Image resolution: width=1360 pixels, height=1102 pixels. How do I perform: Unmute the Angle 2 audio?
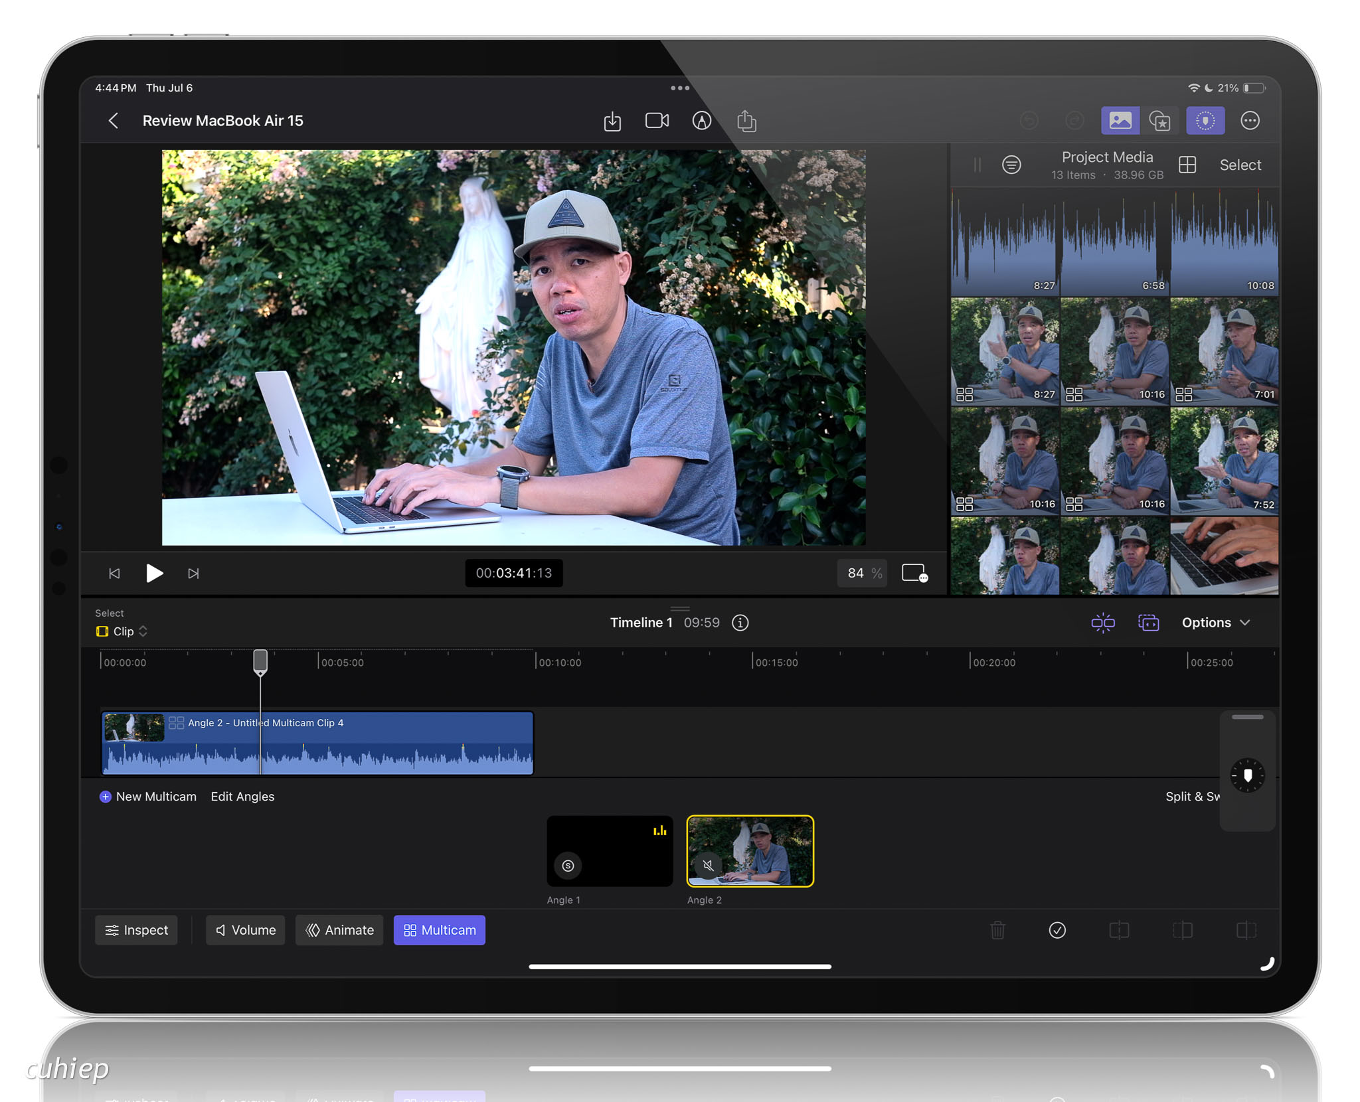pyautogui.click(x=708, y=865)
